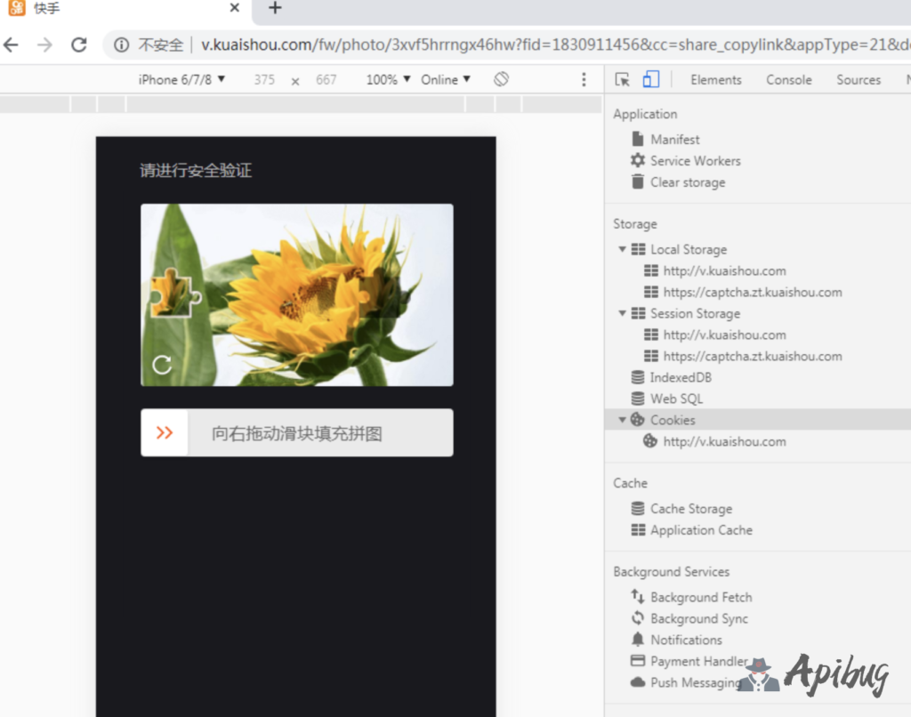
Task: Select the IndexedDB storage item
Action: tap(680, 378)
